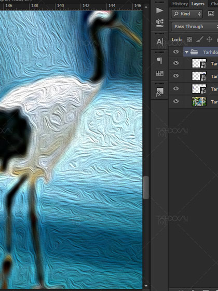Switch to the Channels tab
Image resolution: width=218 pixels, height=291 pixels.
click(x=214, y=4)
